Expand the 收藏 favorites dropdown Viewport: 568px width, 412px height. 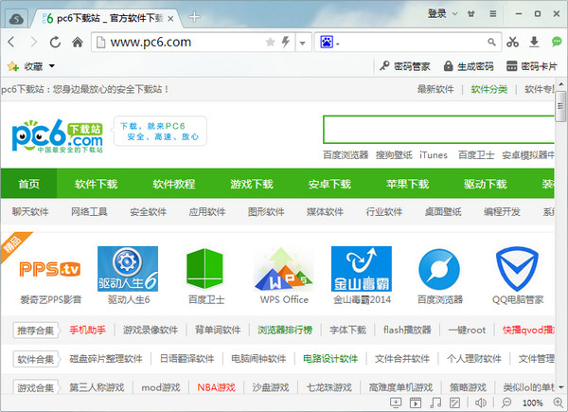[51, 66]
